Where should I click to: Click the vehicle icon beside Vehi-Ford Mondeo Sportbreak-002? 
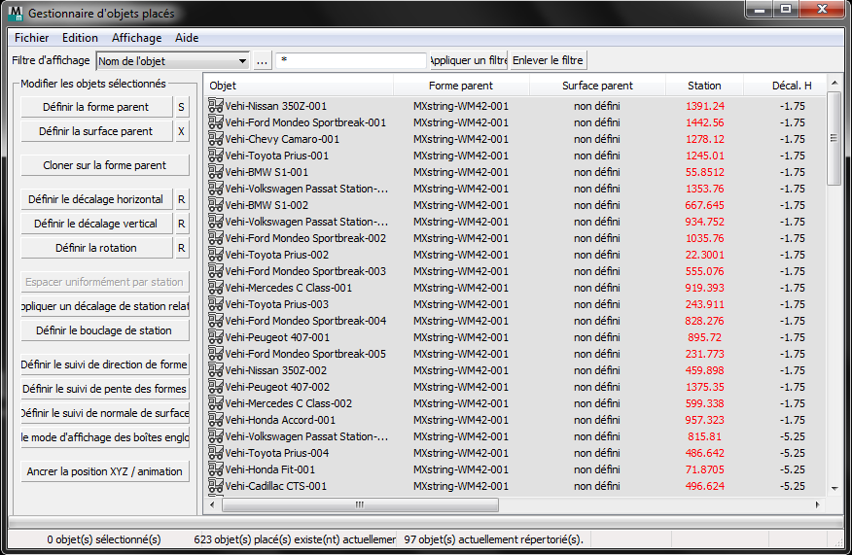click(x=216, y=237)
